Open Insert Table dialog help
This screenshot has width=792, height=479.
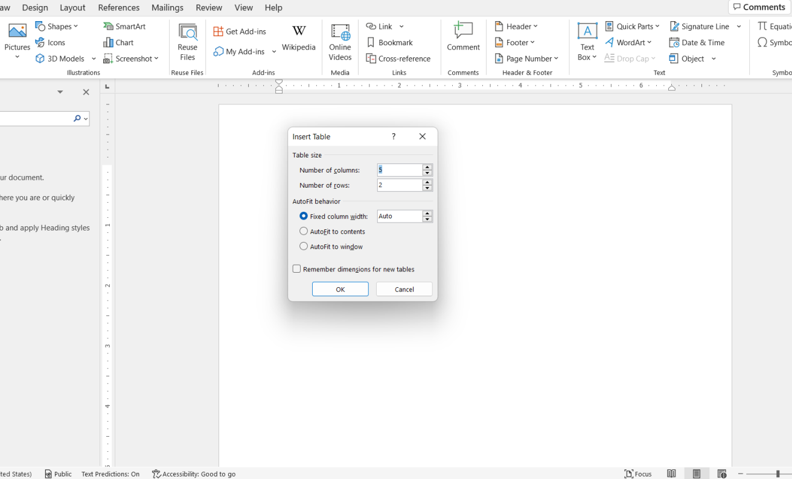pyautogui.click(x=394, y=136)
